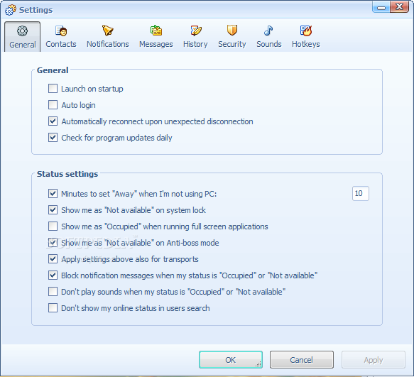Enable Don't play sounds when Occupied
Viewport: 414px width, 377px height.
53,292
